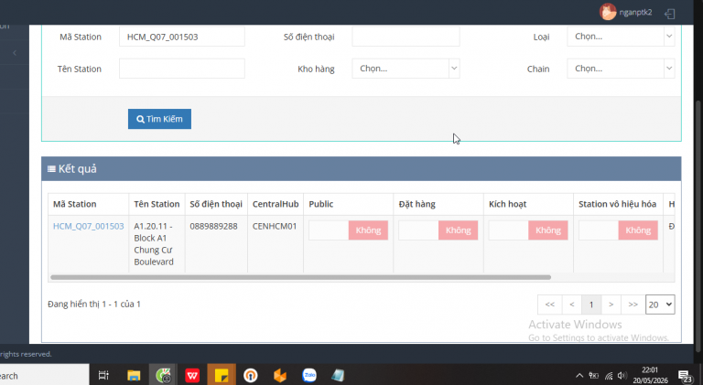Open volume control tray icon
This screenshot has width=703, height=385.
(x=622, y=376)
